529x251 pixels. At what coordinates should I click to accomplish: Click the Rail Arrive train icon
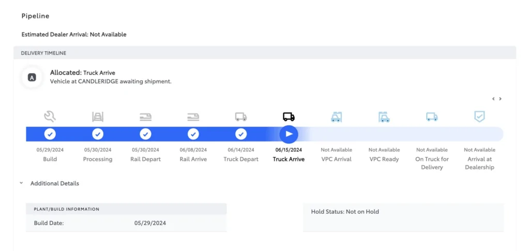coord(193,117)
